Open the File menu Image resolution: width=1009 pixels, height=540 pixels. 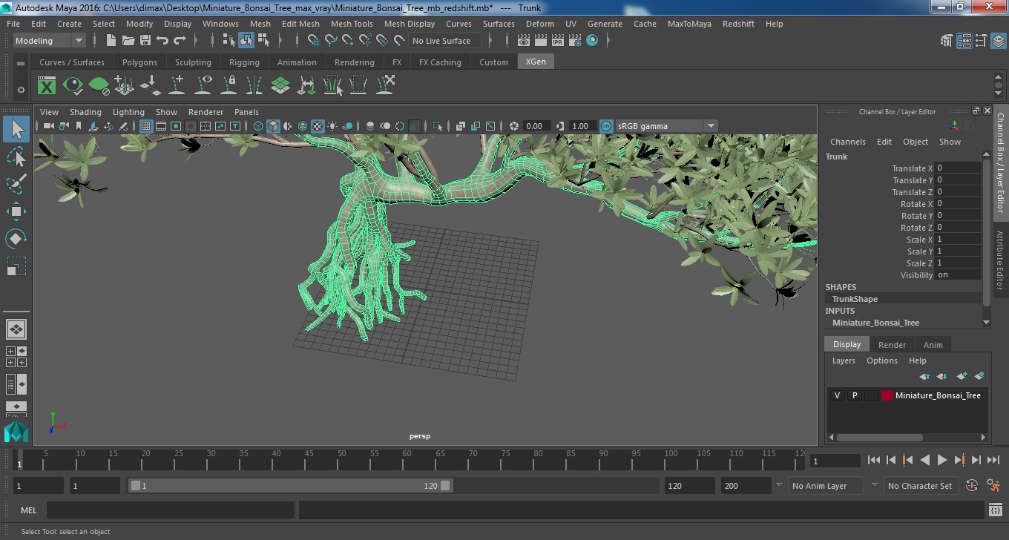coord(13,24)
